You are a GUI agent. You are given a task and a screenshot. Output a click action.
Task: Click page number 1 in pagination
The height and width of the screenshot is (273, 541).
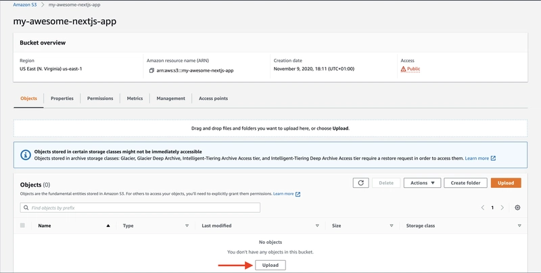pyautogui.click(x=492, y=207)
